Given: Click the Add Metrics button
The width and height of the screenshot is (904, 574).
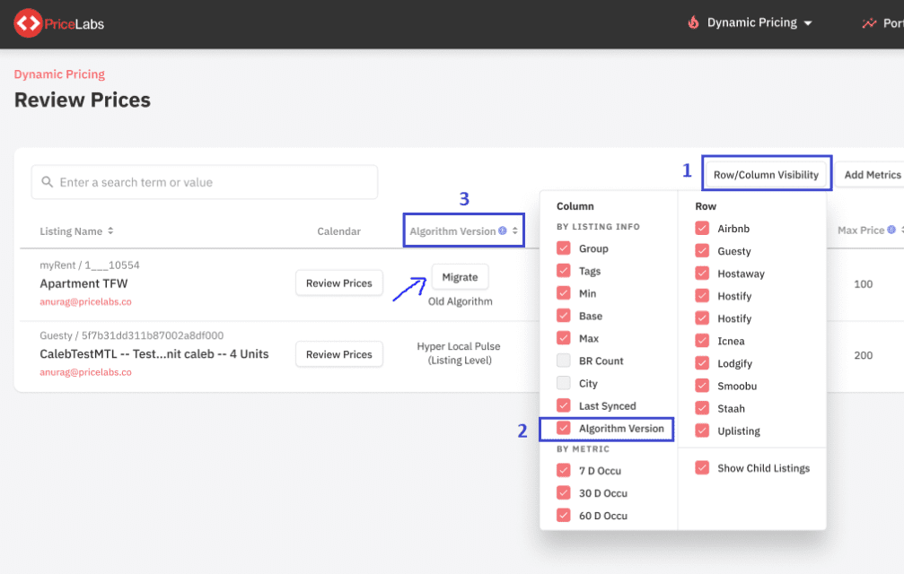Looking at the screenshot, I should pos(872,175).
